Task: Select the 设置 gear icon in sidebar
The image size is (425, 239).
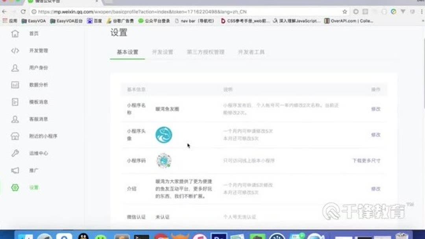Action: coord(15,188)
